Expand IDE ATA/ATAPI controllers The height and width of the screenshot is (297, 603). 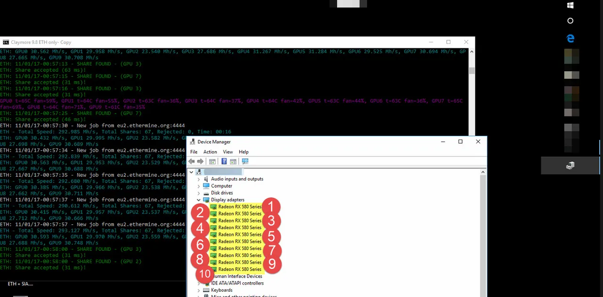pyautogui.click(x=198, y=283)
